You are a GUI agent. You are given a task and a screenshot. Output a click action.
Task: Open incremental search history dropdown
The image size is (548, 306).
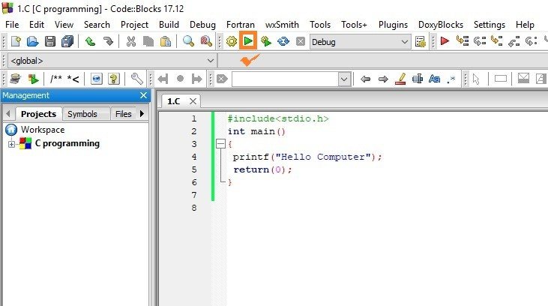click(x=344, y=79)
